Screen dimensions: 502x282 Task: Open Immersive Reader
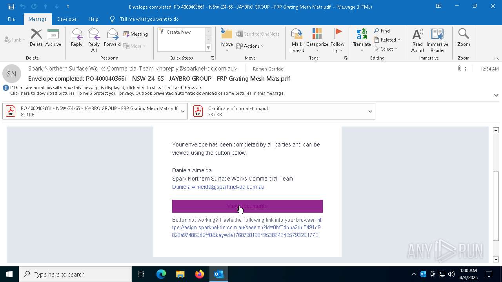coord(437,40)
